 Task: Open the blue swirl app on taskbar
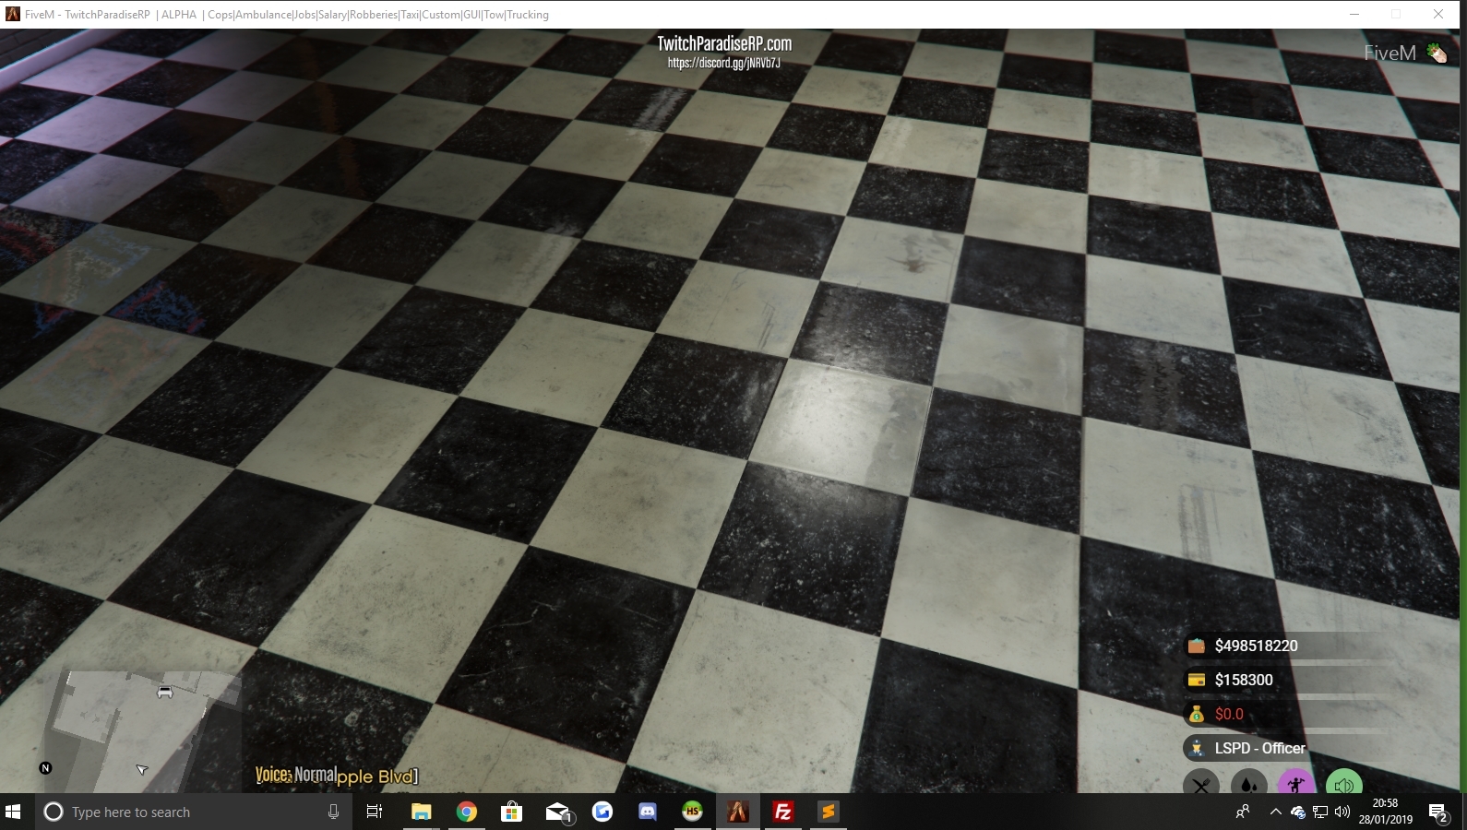coord(602,812)
